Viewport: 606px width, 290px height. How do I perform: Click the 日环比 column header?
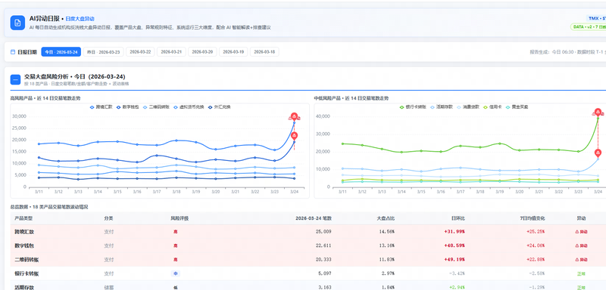458,218
